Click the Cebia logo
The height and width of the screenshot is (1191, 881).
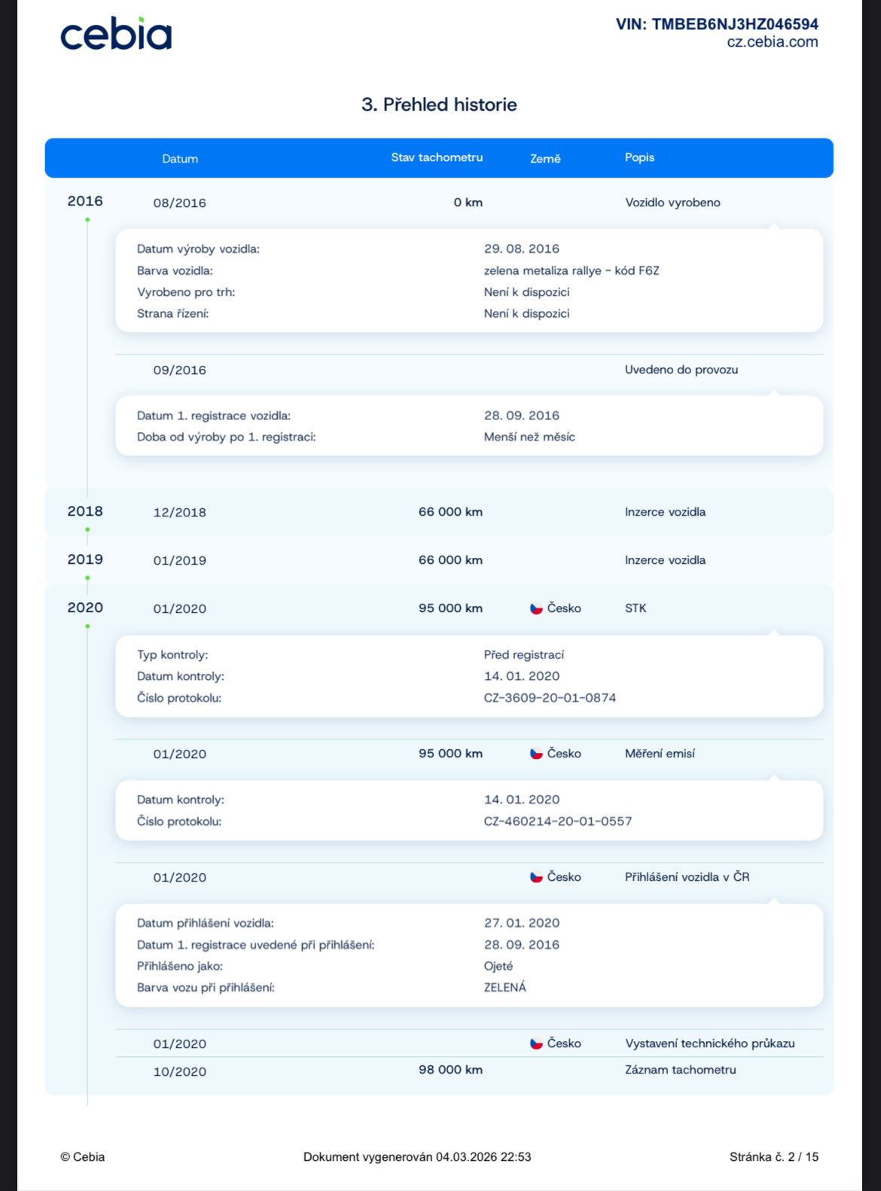tap(116, 35)
